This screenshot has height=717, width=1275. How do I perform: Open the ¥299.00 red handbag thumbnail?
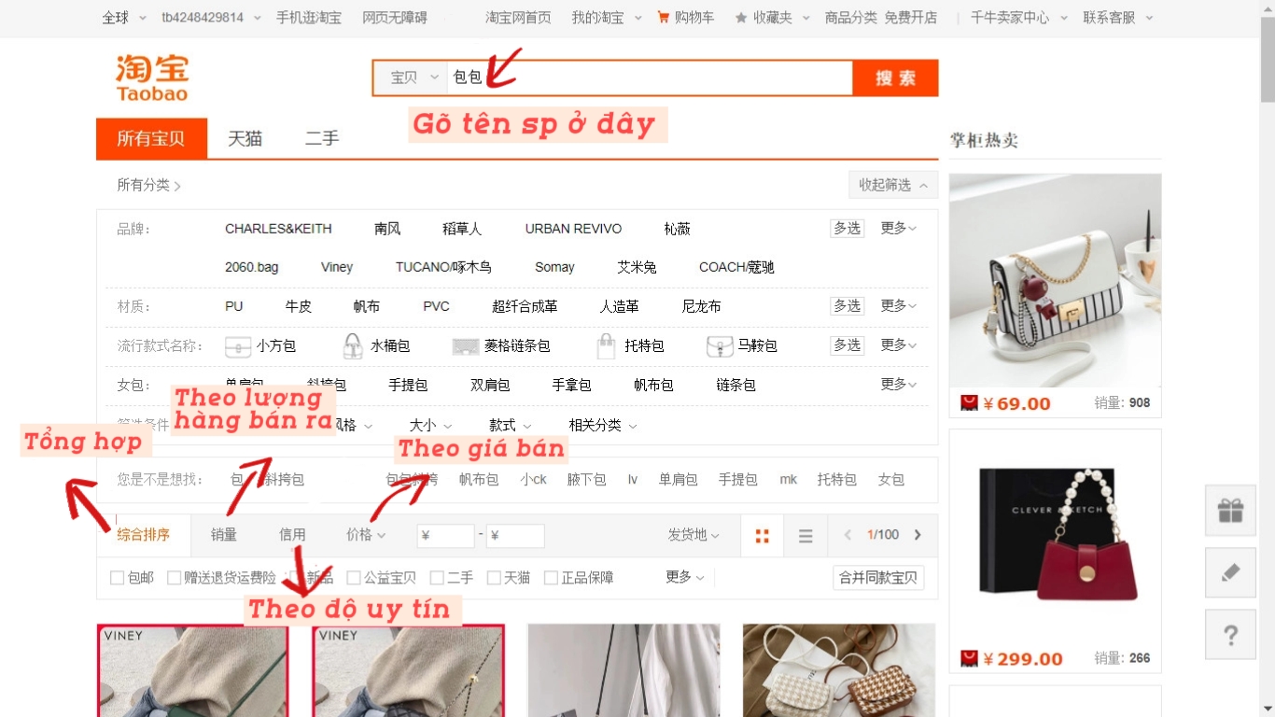coord(1055,537)
